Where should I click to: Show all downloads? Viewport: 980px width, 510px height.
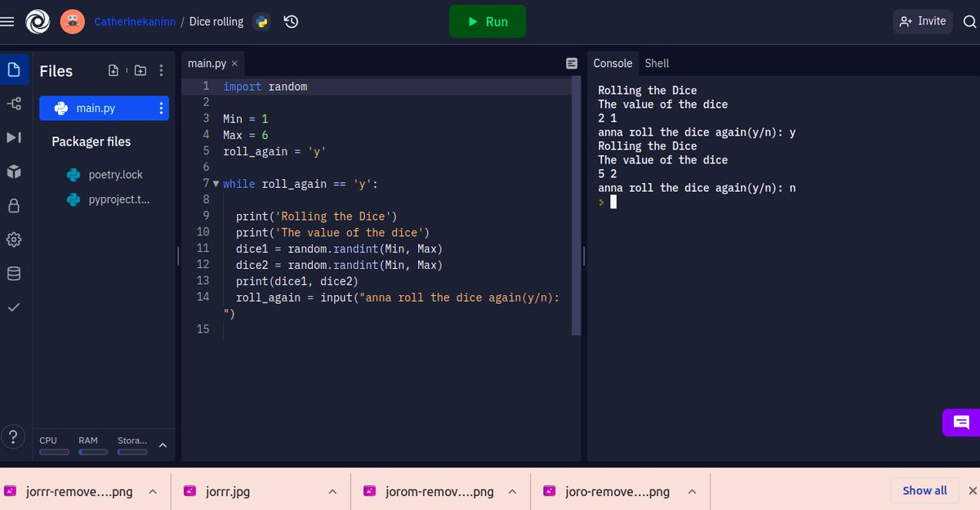(924, 490)
